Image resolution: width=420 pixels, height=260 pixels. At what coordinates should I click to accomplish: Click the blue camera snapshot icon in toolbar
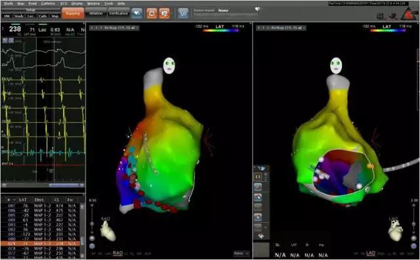[183, 13]
